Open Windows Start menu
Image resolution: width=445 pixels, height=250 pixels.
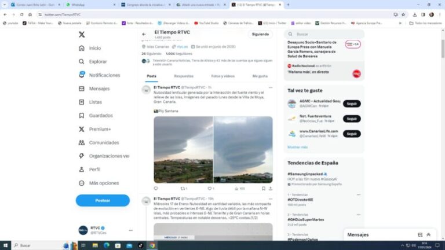coord(5,245)
